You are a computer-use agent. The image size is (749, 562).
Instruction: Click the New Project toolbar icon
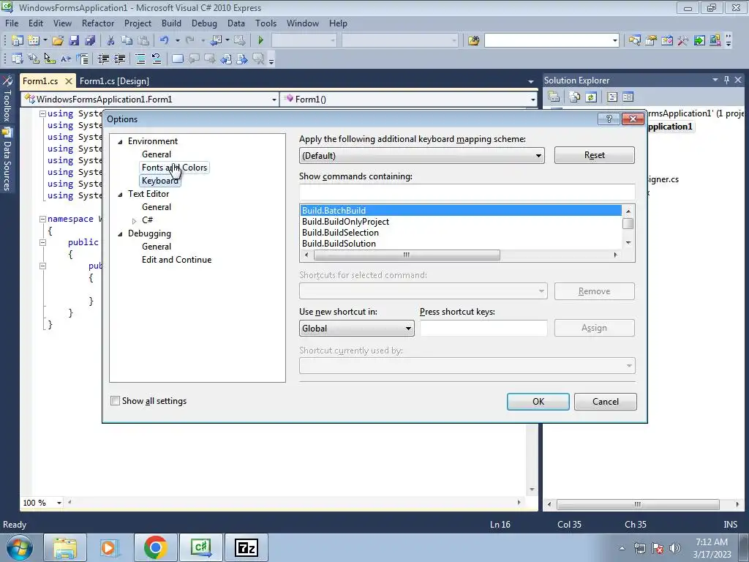(x=18, y=41)
